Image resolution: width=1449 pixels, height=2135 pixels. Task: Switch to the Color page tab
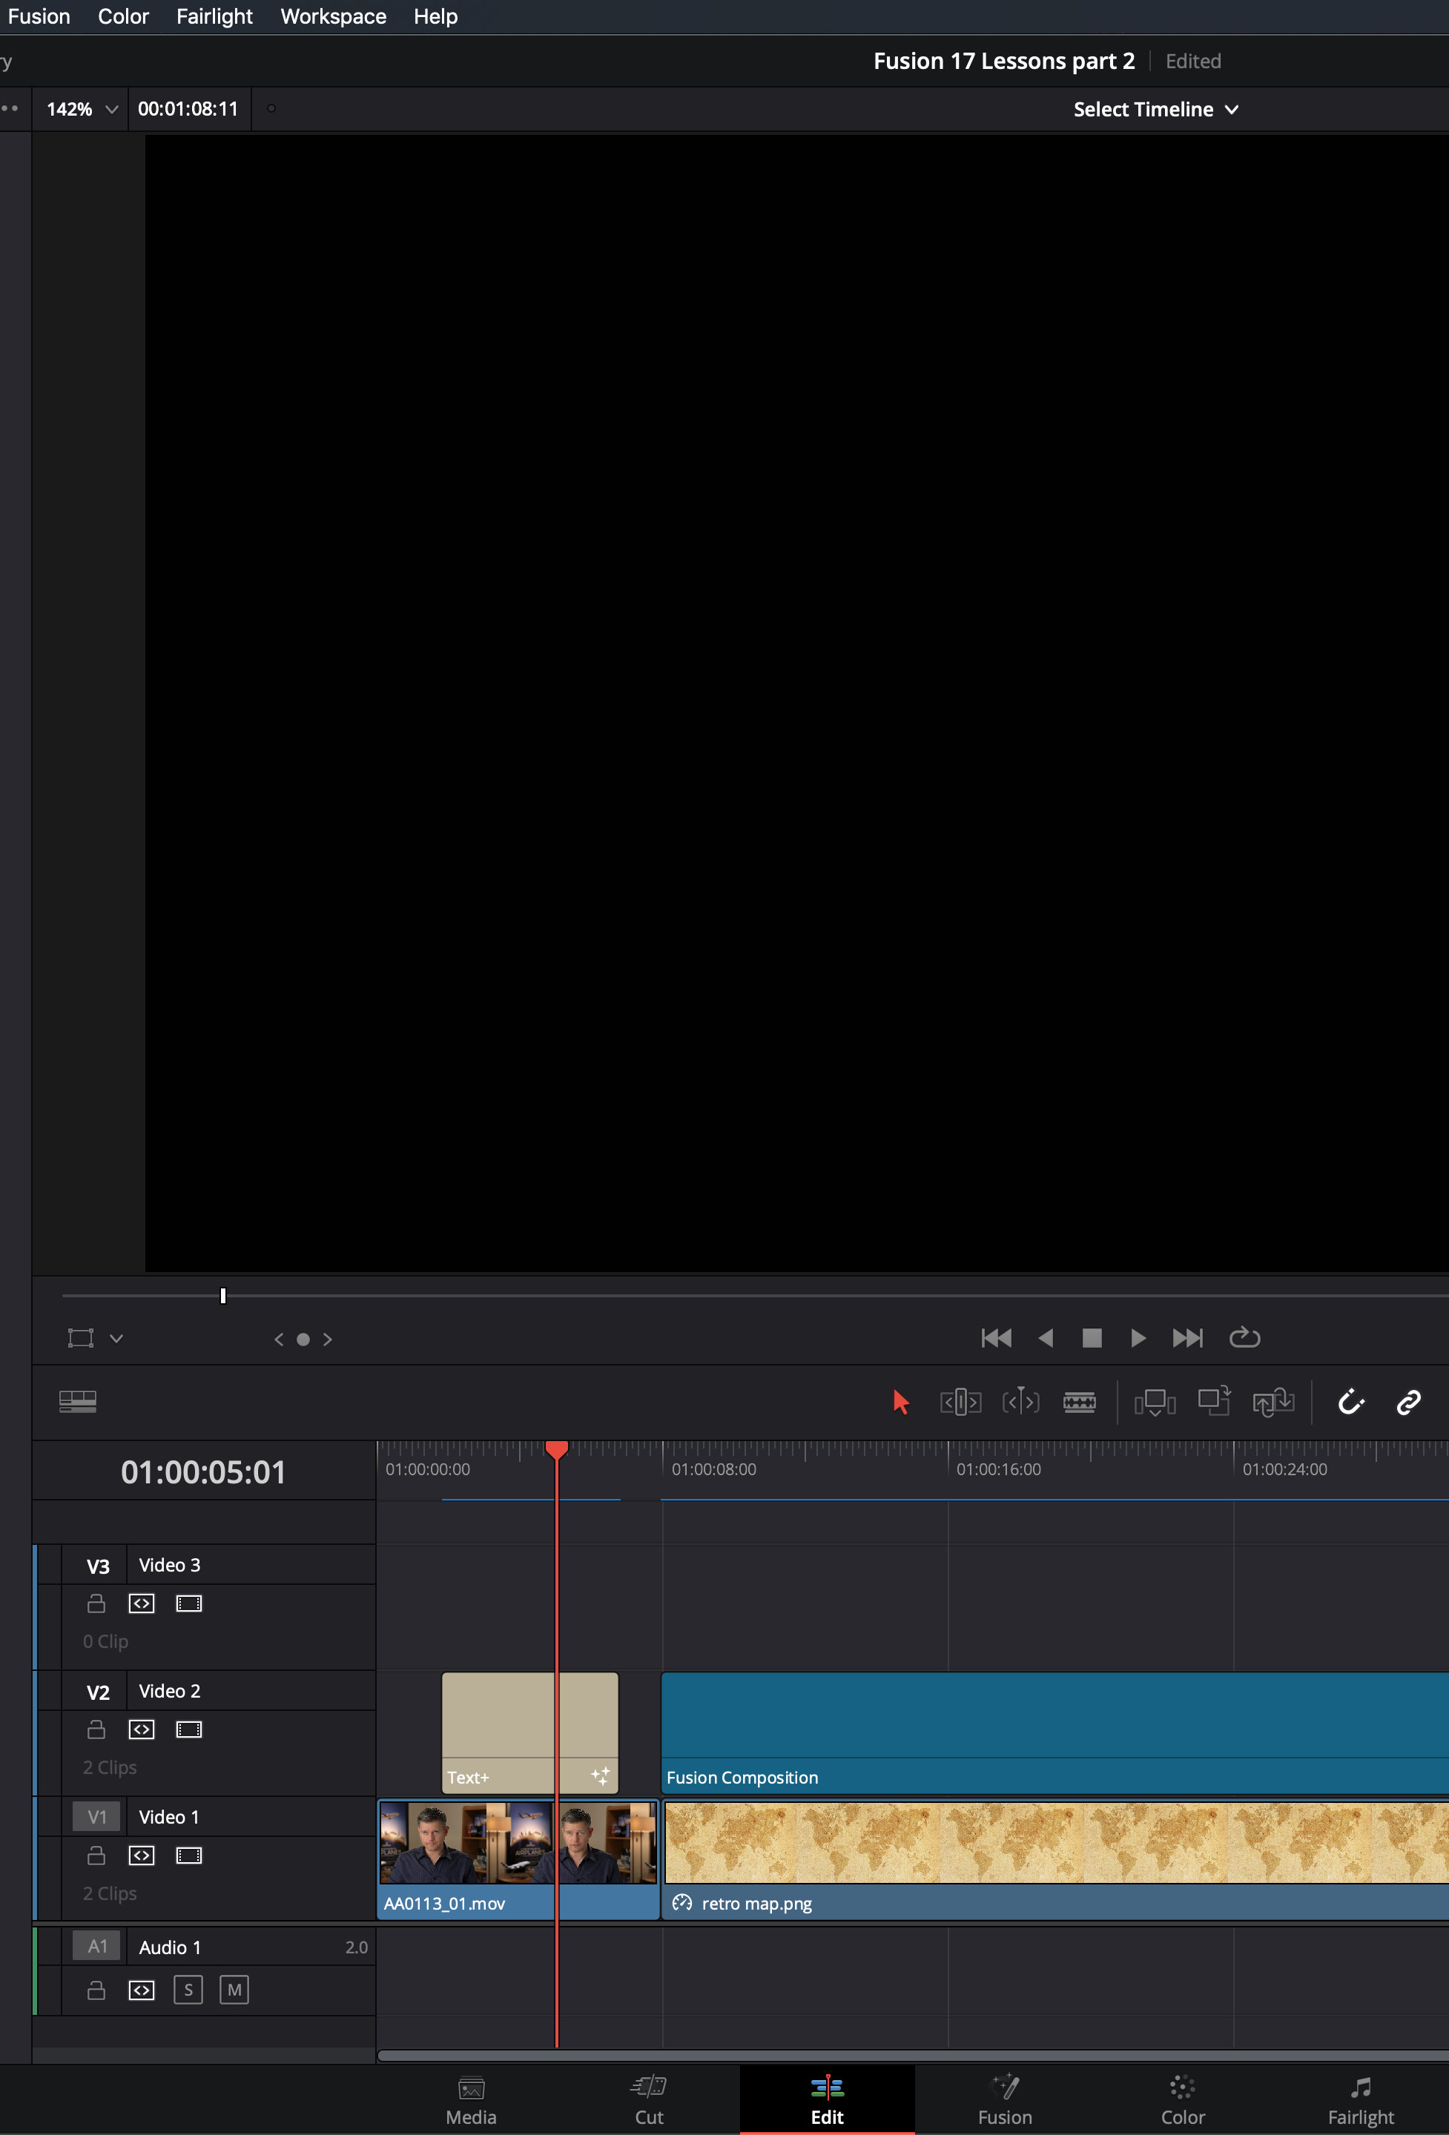(1183, 2100)
